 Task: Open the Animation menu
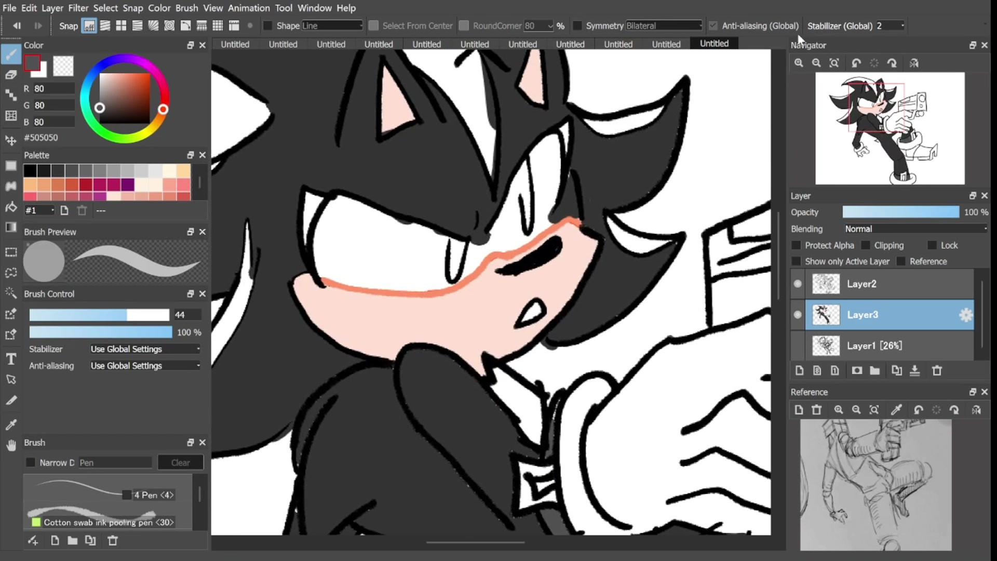tap(249, 8)
